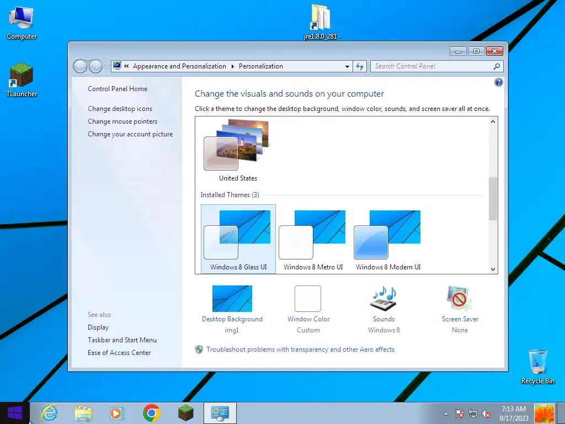
Task: Open Troubleshoot transparency and Aero effects link
Action: 300,349
